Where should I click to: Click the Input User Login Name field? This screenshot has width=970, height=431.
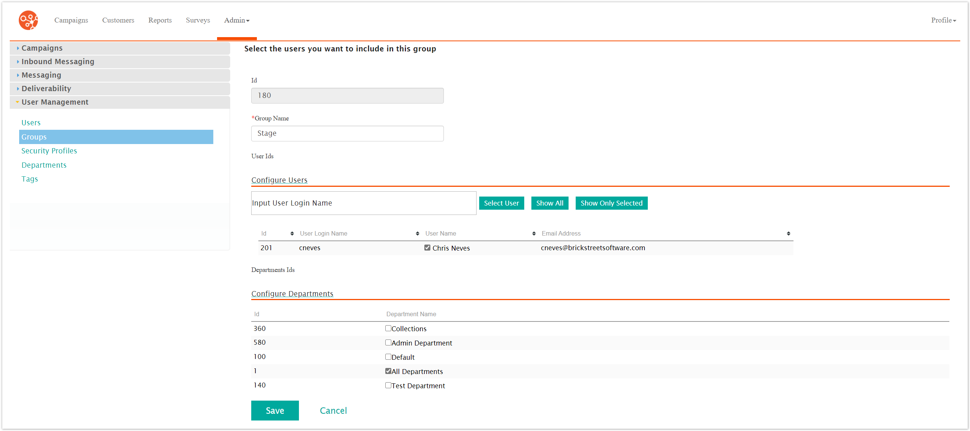(364, 203)
